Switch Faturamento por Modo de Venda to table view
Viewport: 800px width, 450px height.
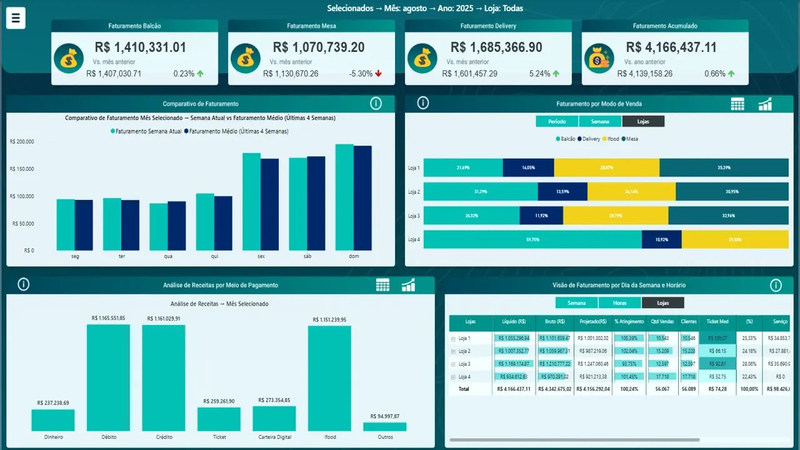coord(737,104)
